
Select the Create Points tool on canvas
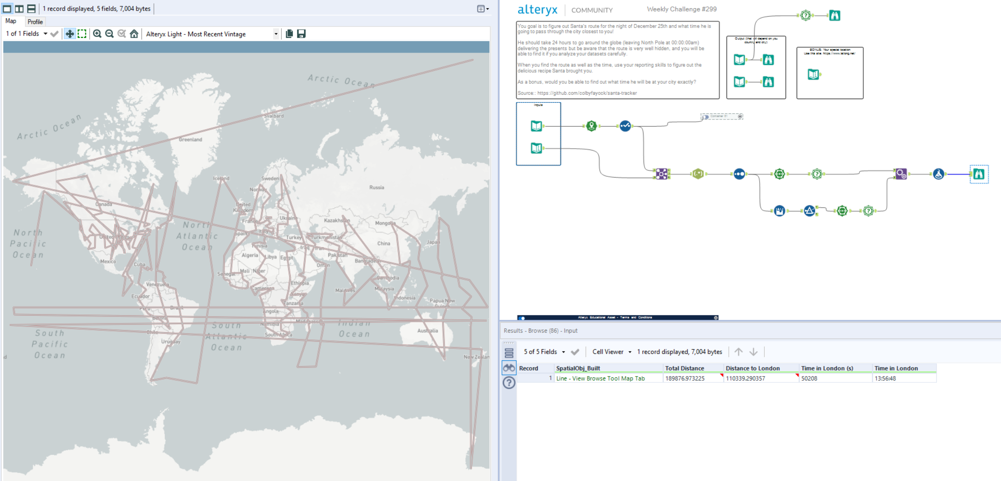click(x=591, y=126)
